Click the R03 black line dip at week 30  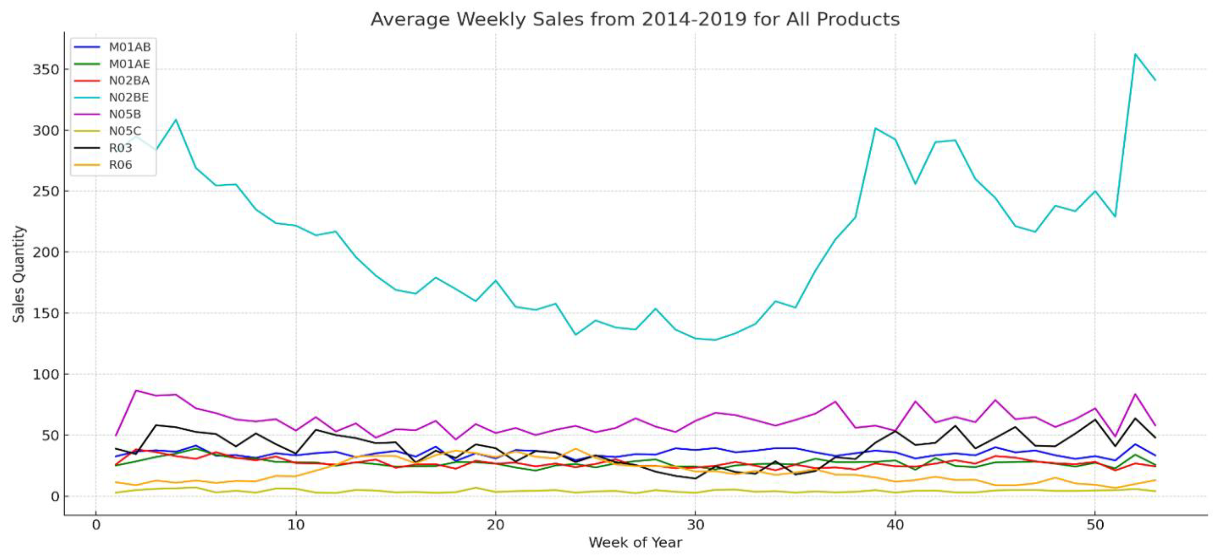[x=695, y=479]
